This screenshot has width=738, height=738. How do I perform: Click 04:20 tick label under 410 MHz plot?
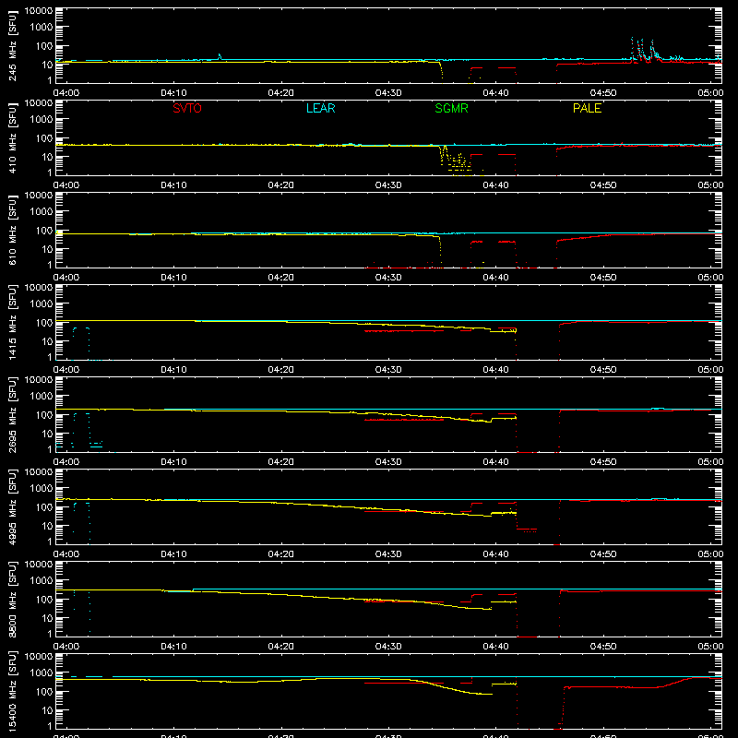tap(281, 185)
